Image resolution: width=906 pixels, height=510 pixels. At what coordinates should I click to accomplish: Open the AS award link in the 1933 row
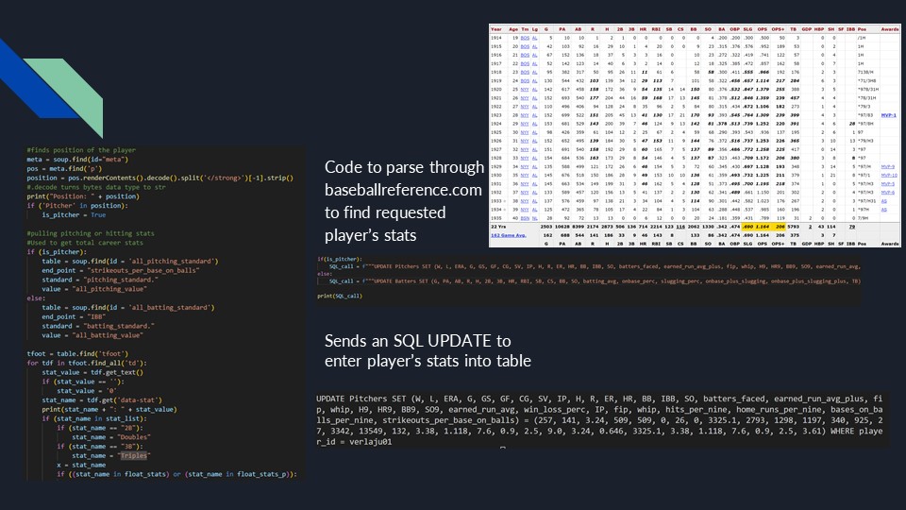(x=884, y=201)
